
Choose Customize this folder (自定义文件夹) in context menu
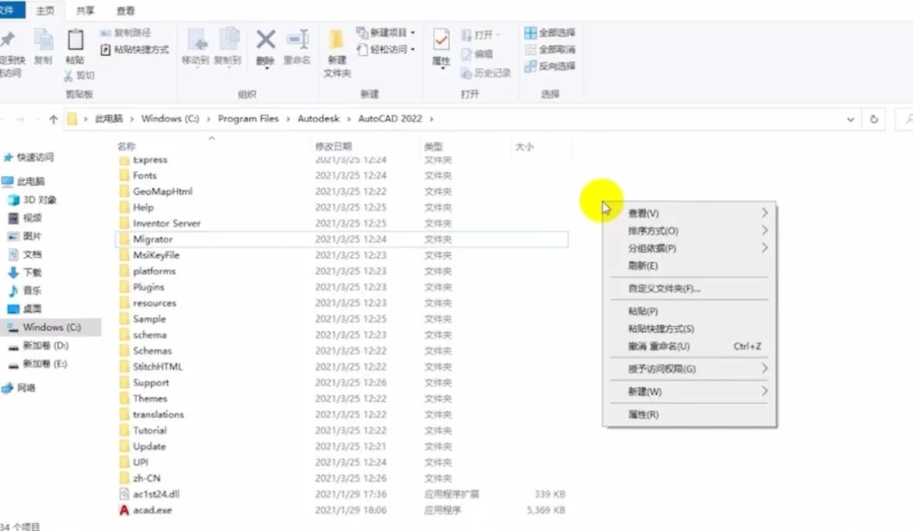690,288
